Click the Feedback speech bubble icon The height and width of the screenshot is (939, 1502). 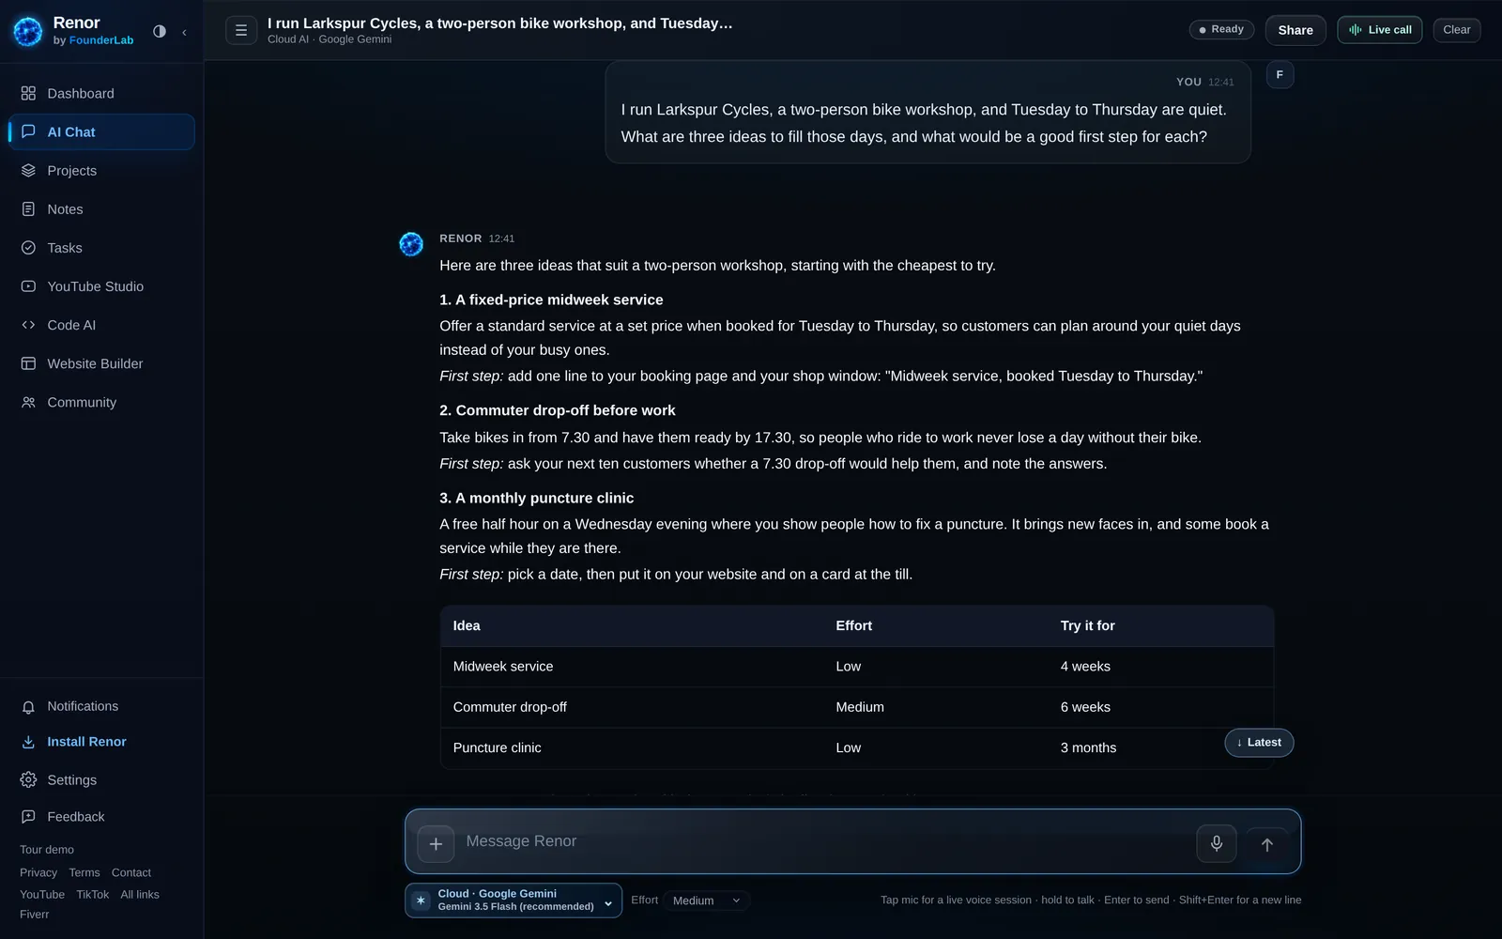28,817
